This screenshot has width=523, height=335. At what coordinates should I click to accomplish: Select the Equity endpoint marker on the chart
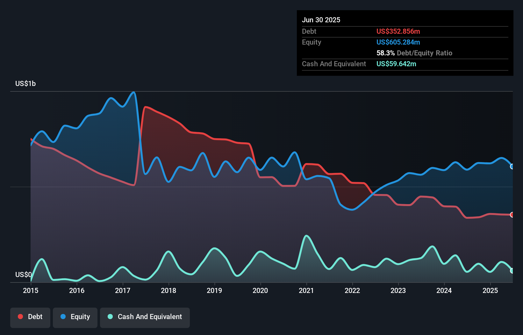pos(512,166)
